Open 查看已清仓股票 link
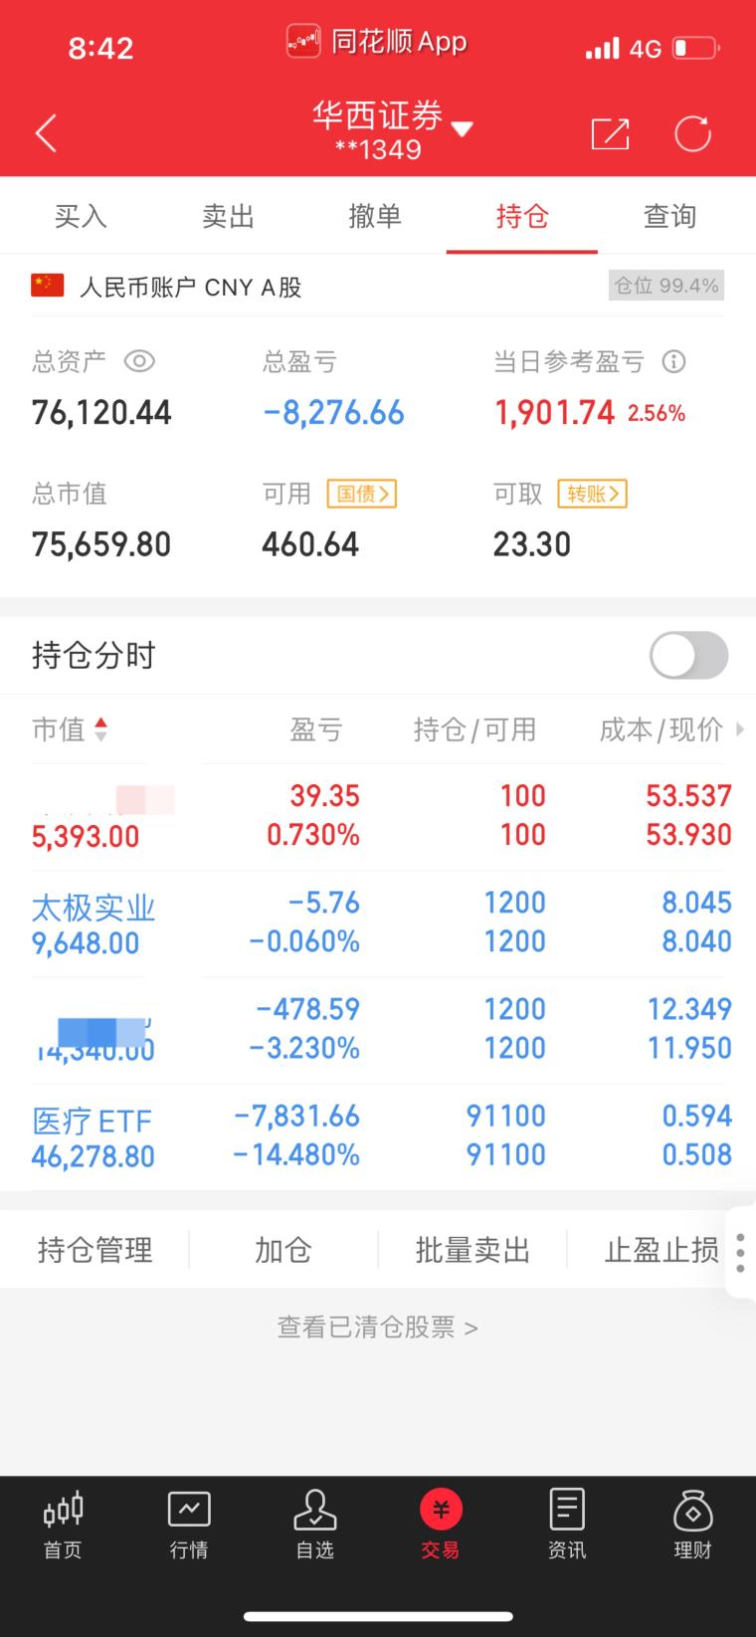Screen dimensions: 756x1637 click(378, 1328)
